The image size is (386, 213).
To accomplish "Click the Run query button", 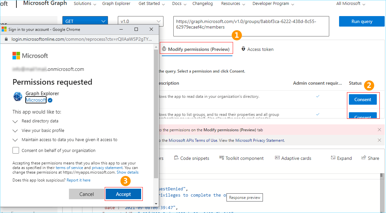I will (x=362, y=21).
